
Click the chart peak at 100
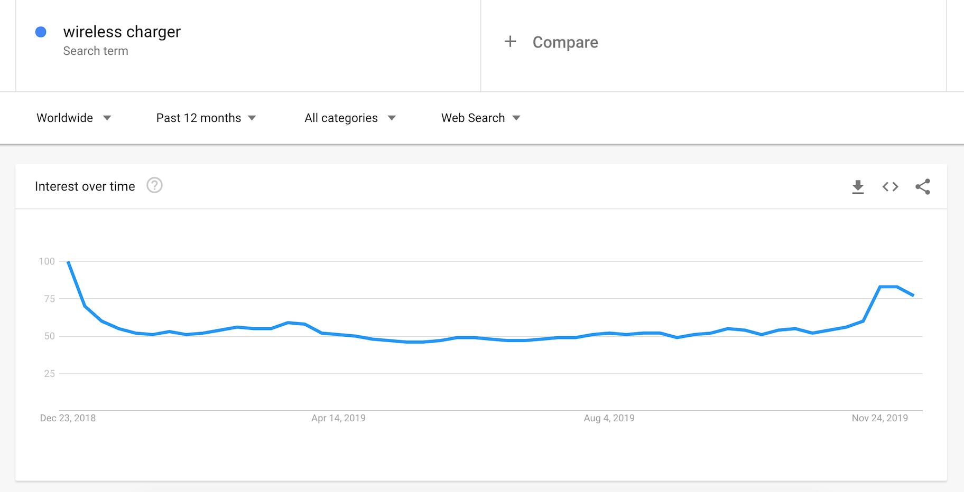pyautogui.click(x=69, y=262)
